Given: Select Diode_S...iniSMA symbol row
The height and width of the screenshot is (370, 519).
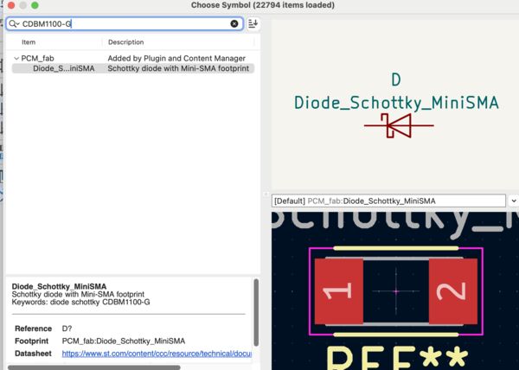Looking at the screenshot, I should point(133,68).
